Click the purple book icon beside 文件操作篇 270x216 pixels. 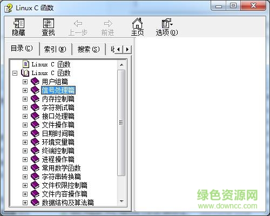point(35,125)
